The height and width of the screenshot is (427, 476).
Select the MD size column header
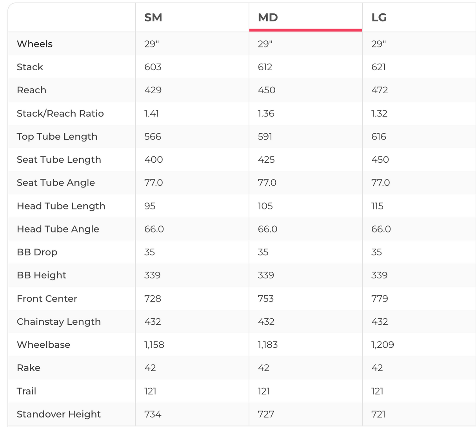pyautogui.click(x=268, y=18)
